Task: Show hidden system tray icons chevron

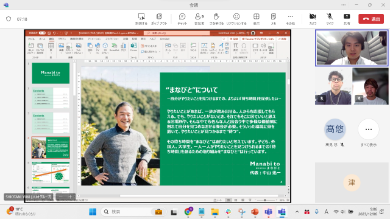Action: pyautogui.click(x=297, y=212)
